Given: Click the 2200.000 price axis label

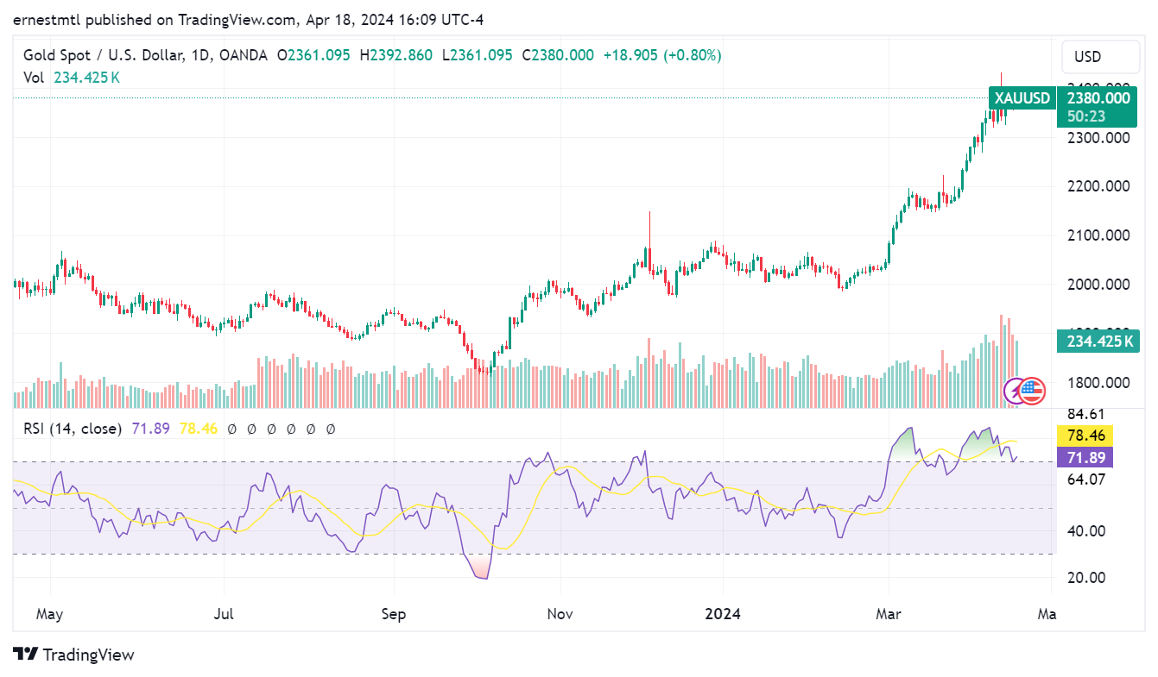Looking at the screenshot, I should click(1099, 186).
